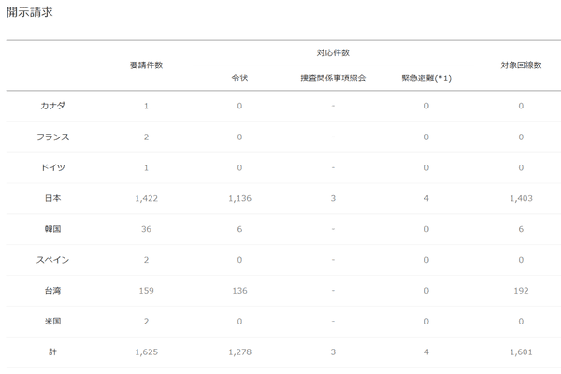The height and width of the screenshot is (374, 561).
Task: Click the 捜査関係事項照会 column header
Action: 333,78
